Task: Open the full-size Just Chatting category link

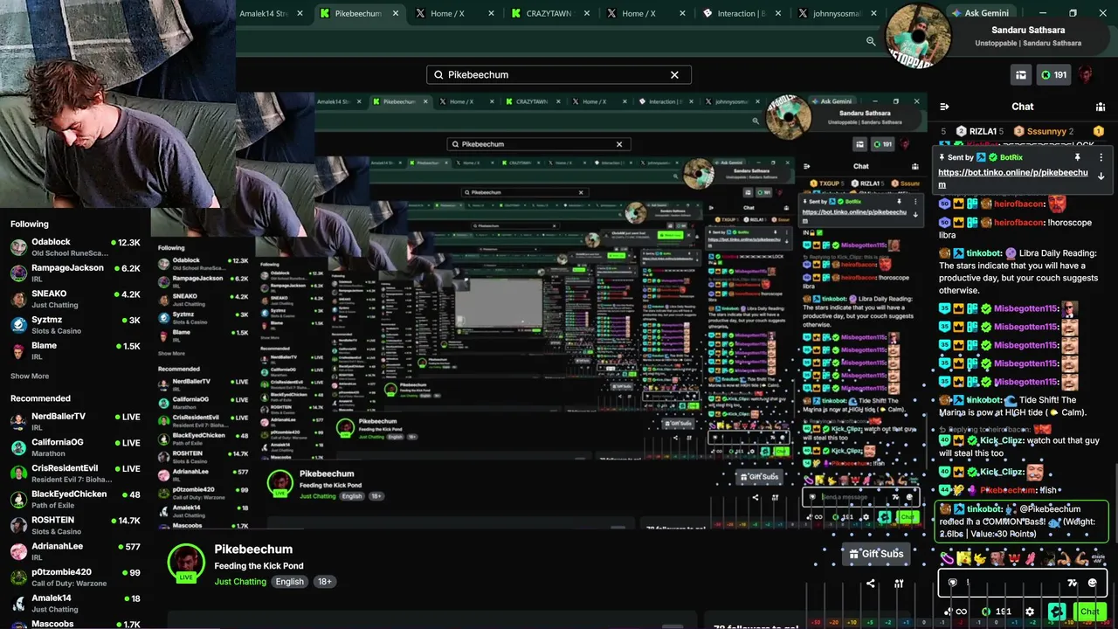Action: click(x=240, y=582)
